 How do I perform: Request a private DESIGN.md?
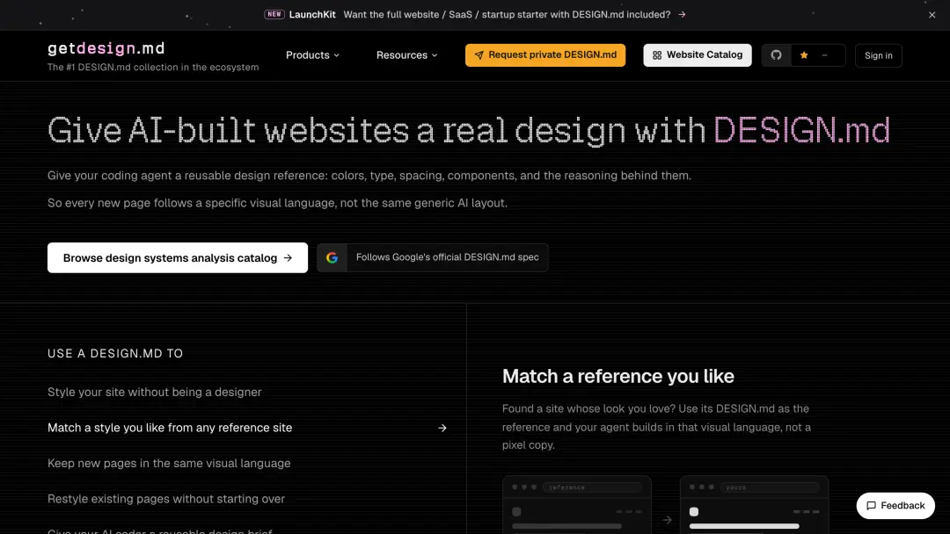545,55
